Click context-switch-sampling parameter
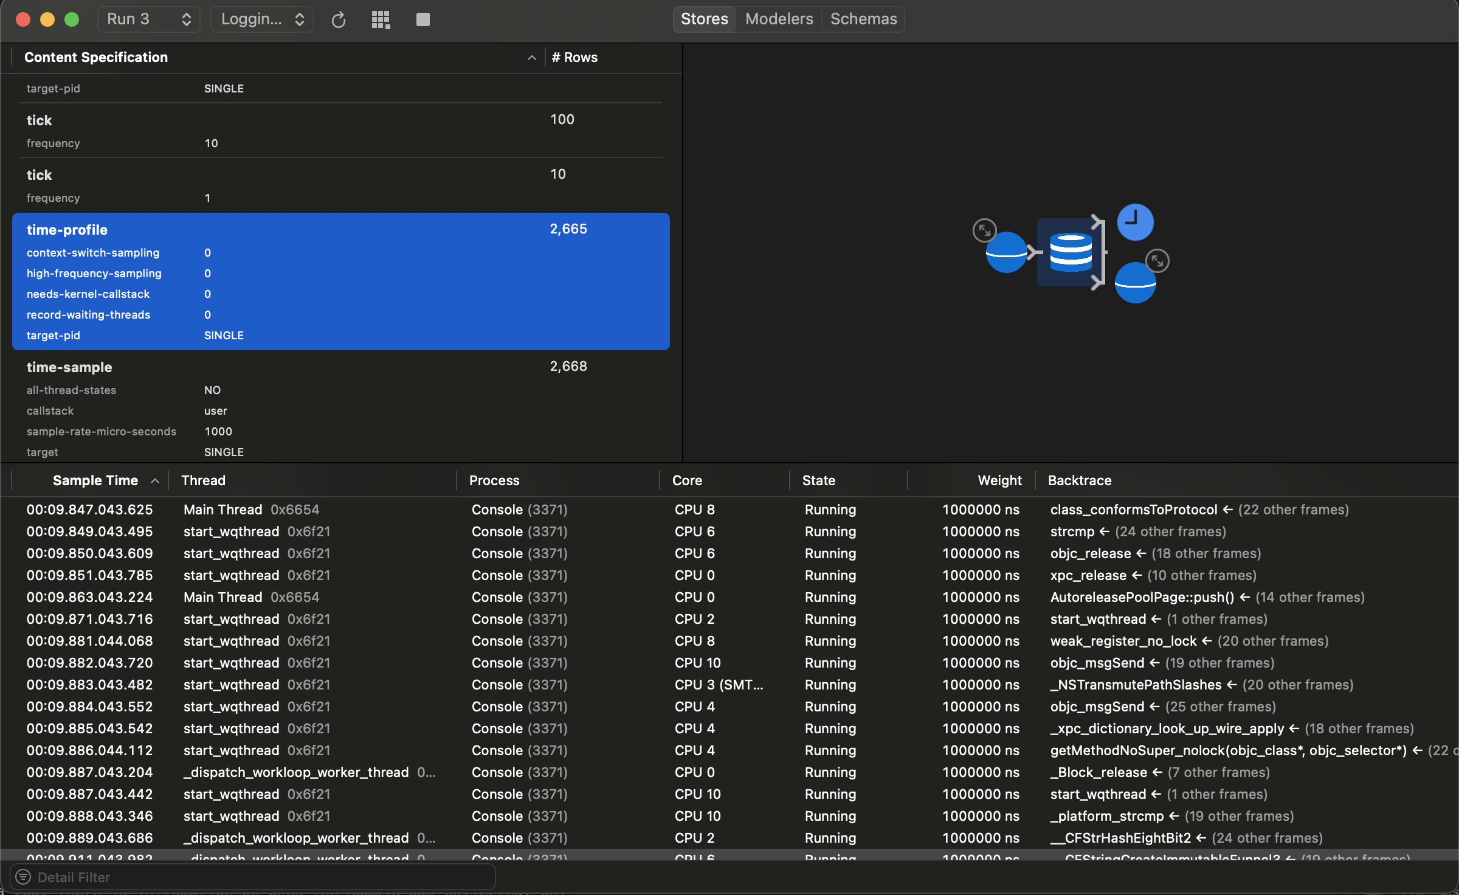The width and height of the screenshot is (1459, 895). pyautogui.click(x=93, y=252)
